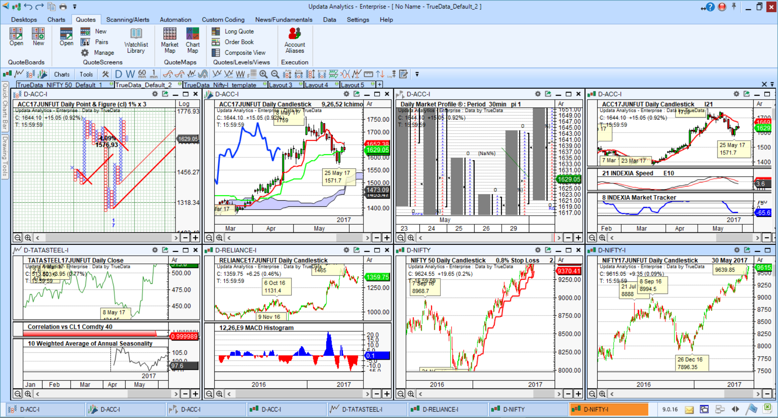Image resolution: width=778 pixels, height=418 pixels.
Task: Click horizontal scrollbar of D-NIFTY chart
Action: [x=489, y=394]
